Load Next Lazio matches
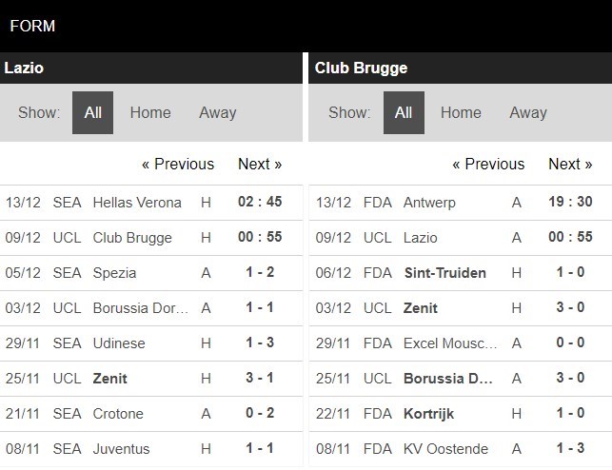Image resolution: width=612 pixels, height=470 pixels. click(x=260, y=164)
